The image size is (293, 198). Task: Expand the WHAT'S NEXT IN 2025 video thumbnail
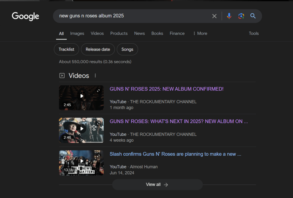(98, 123)
